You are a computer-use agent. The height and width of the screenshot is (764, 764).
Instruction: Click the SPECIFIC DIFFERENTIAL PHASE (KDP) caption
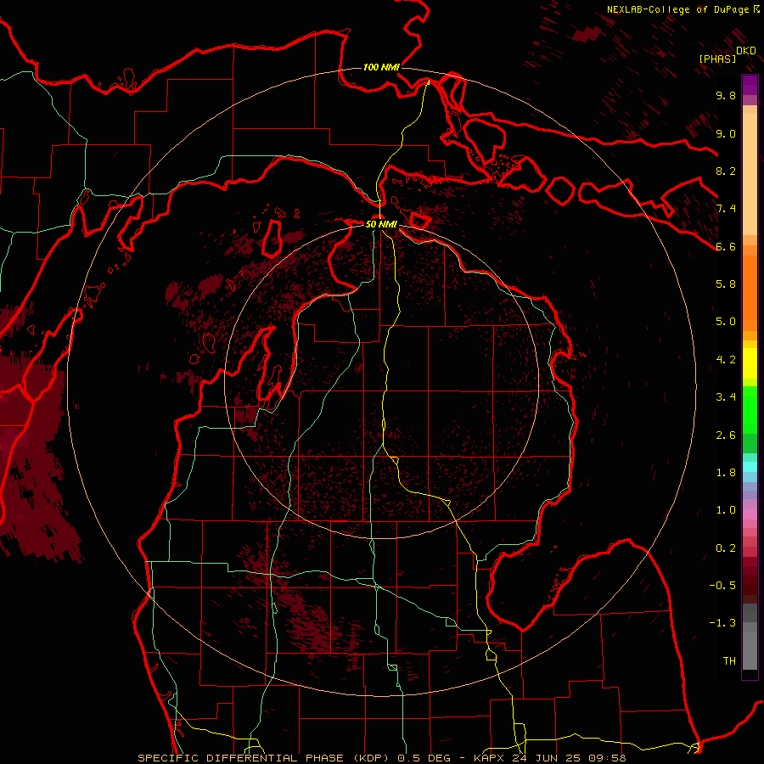[263, 758]
